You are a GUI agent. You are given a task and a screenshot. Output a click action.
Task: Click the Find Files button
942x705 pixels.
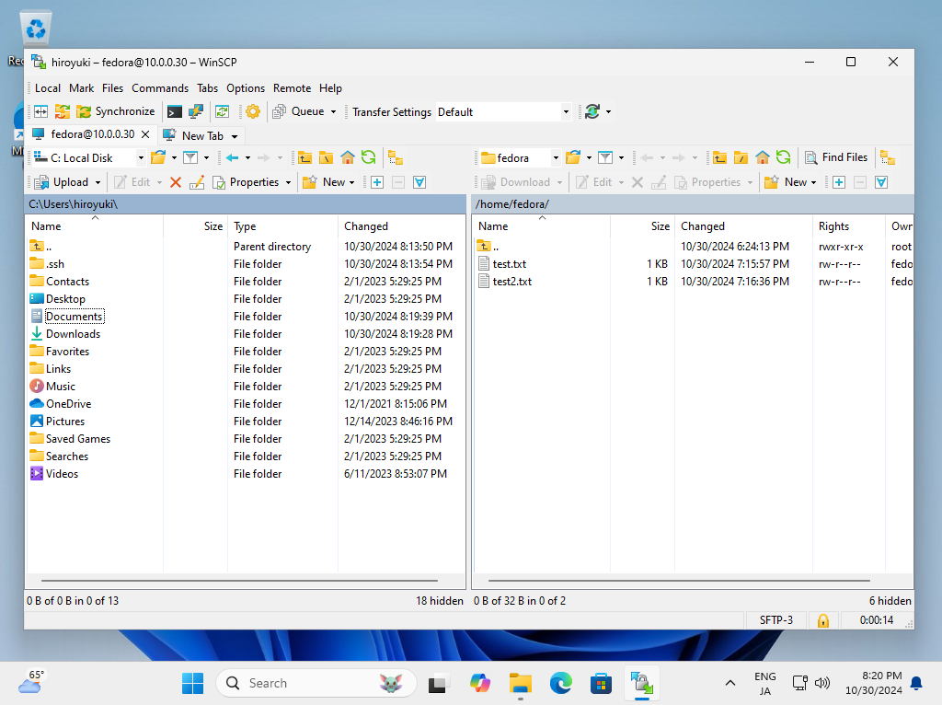pos(835,157)
